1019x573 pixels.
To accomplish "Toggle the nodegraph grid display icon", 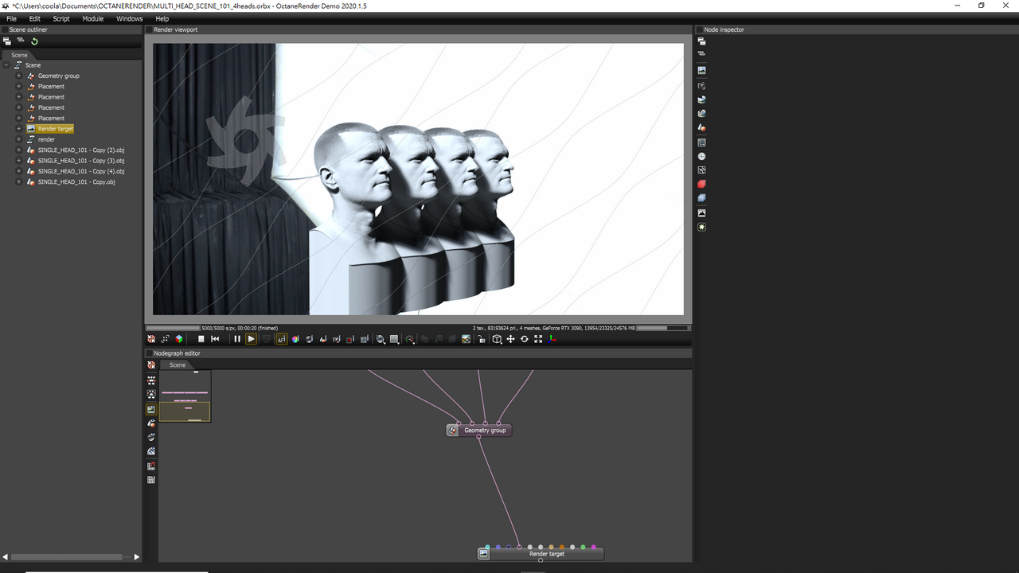I will [151, 480].
